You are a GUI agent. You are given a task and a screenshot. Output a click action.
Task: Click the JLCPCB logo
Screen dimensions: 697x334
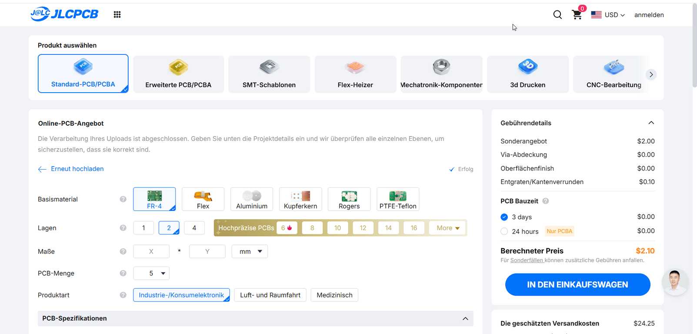point(64,14)
